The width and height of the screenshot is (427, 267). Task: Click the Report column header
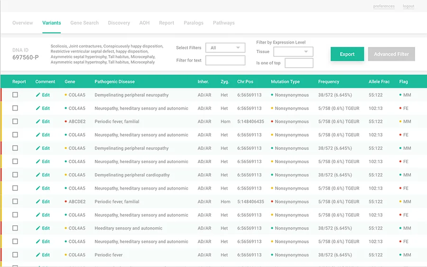tap(19, 82)
